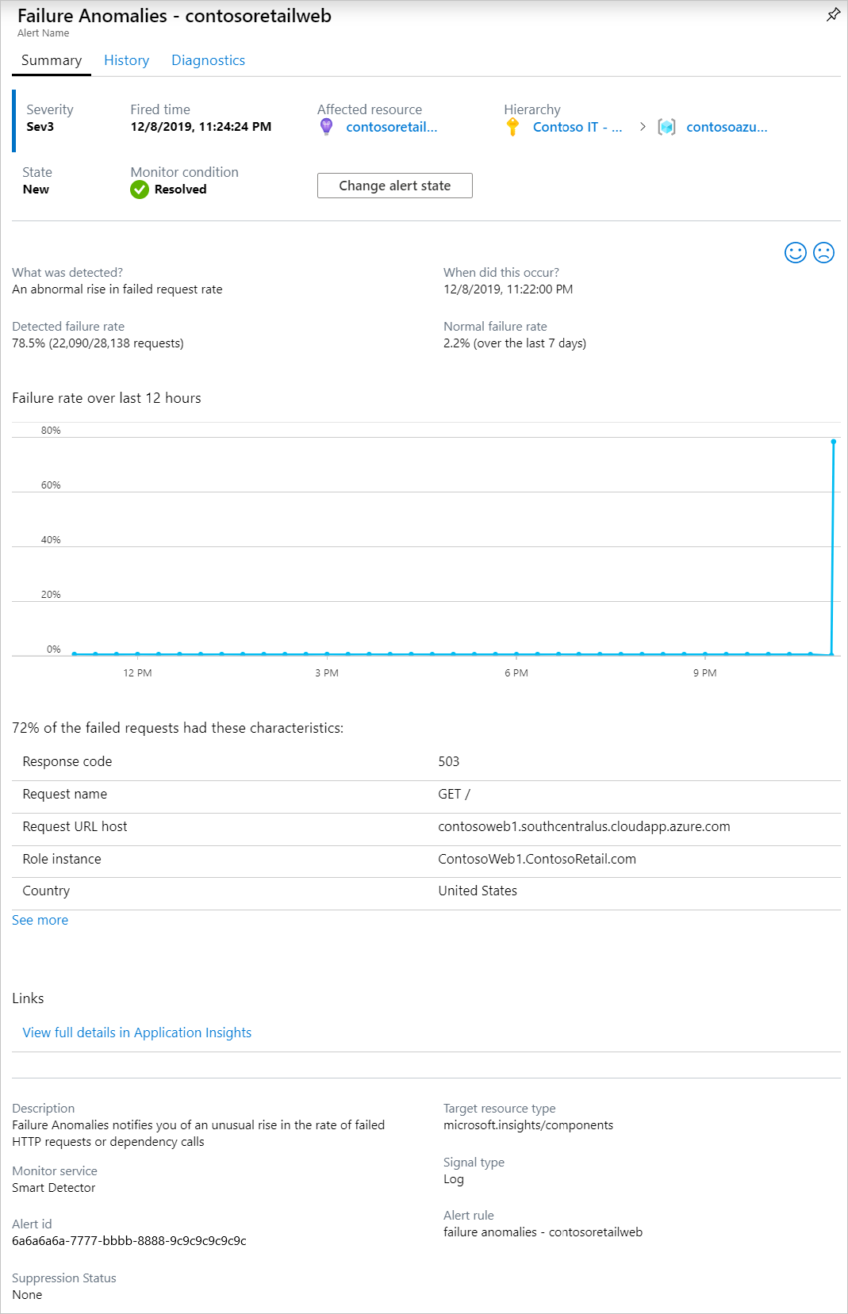Image resolution: width=848 pixels, height=1314 pixels.
Task: Click the happy face feedback icon
Action: (x=795, y=253)
